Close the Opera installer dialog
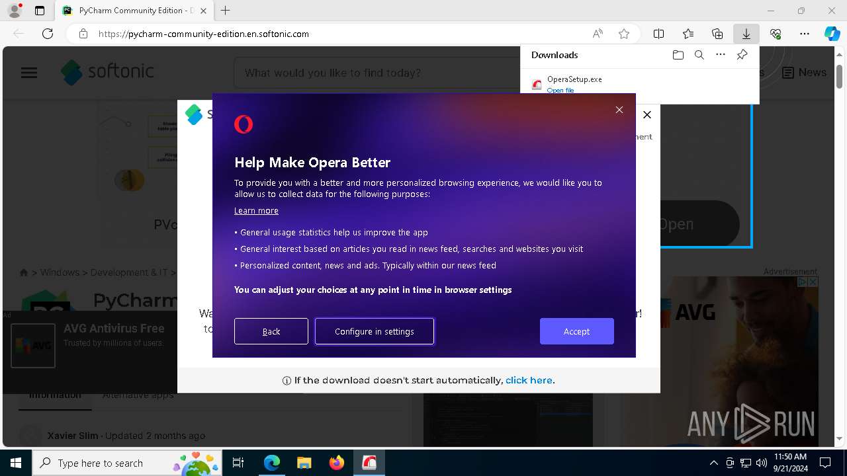 coord(619,110)
